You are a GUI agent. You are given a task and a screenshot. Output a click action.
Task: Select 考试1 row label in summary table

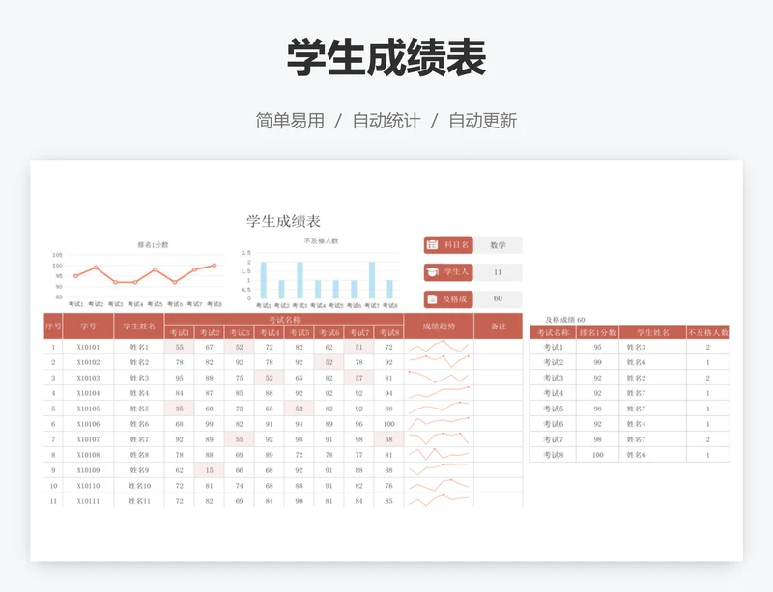(x=553, y=347)
